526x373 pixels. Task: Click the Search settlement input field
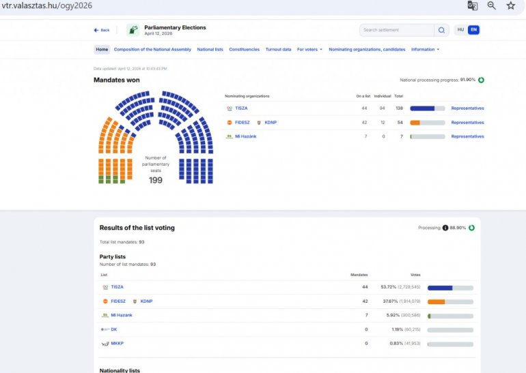[x=397, y=30]
